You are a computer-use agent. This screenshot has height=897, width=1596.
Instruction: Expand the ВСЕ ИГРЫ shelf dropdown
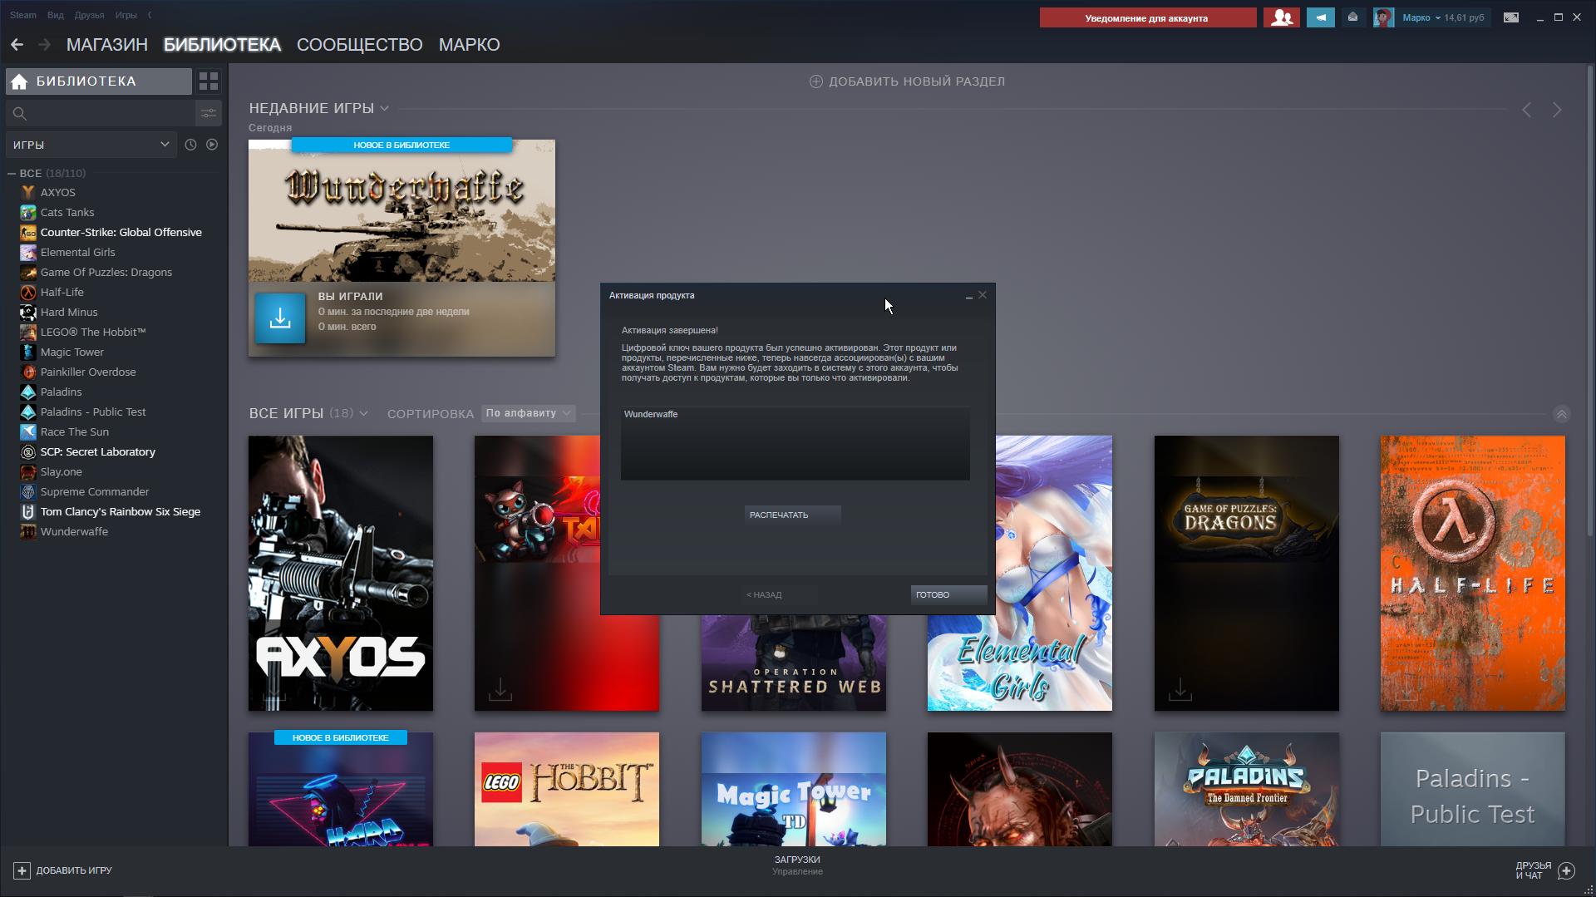click(x=363, y=413)
